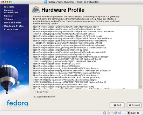Open SELinux step in sidebar
The image size is (143, 115).
9,19
